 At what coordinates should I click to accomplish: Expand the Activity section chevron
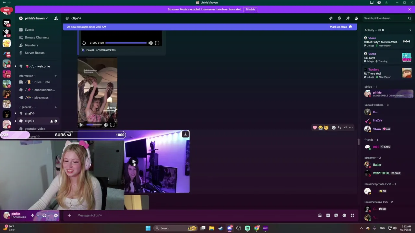(410, 30)
